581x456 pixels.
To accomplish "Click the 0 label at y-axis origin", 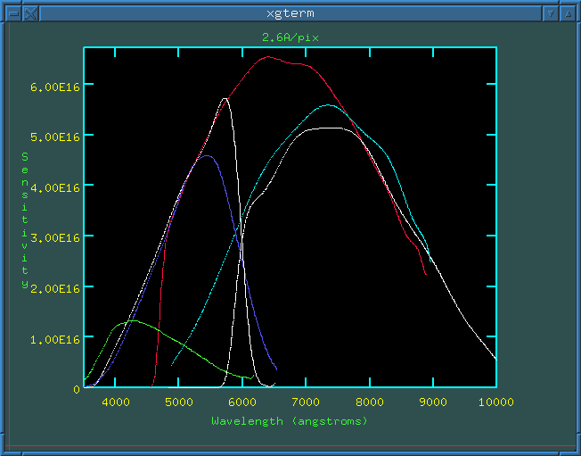I will point(77,390).
